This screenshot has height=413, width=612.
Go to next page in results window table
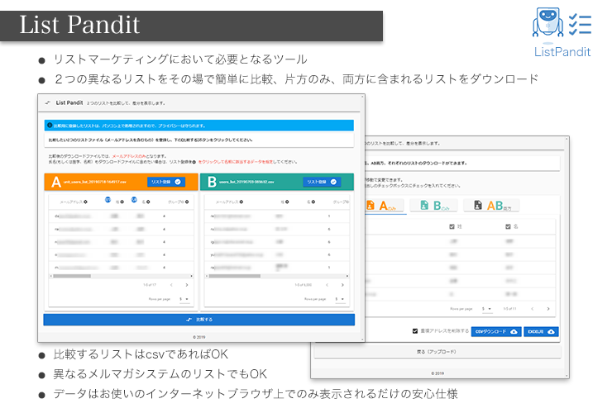point(548,309)
